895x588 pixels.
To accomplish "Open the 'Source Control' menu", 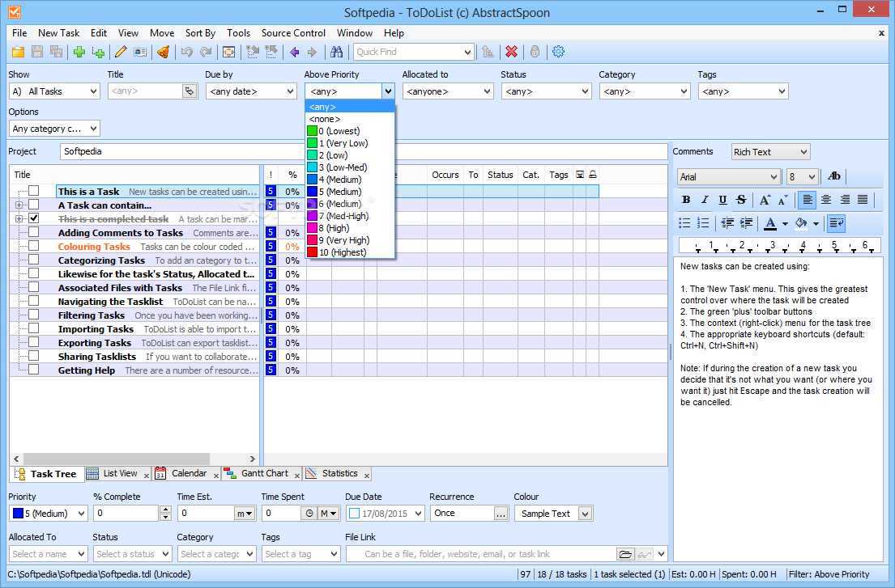I will [293, 33].
